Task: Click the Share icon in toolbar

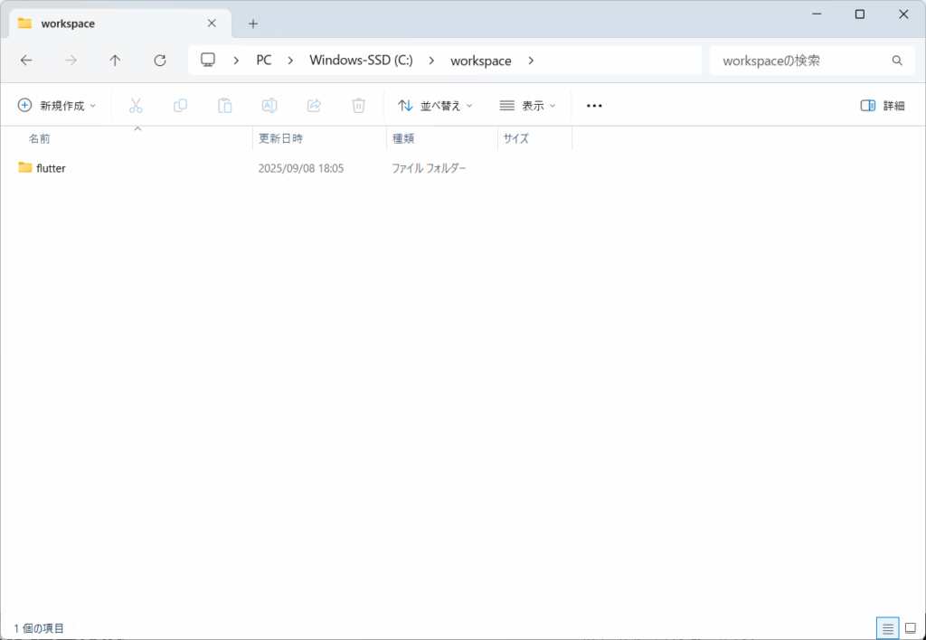Action: [x=314, y=106]
